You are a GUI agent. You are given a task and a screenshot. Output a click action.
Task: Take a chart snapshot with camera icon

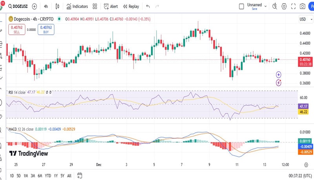point(302,6)
